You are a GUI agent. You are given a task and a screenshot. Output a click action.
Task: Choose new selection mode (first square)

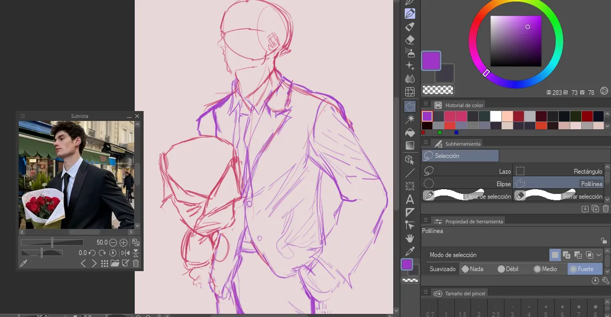(x=555, y=255)
